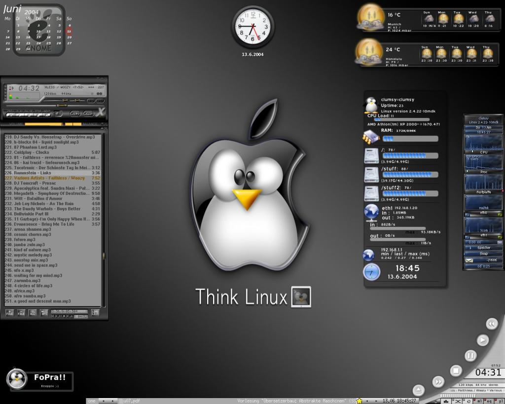This screenshot has height=404, width=505.
Task: Click the playlist add file button
Action: pos(10,313)
